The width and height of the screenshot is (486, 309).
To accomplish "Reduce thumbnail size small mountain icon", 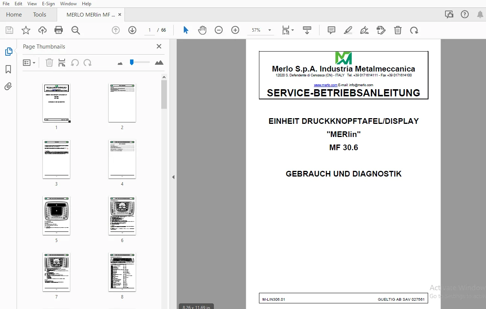I will (120, 63).
